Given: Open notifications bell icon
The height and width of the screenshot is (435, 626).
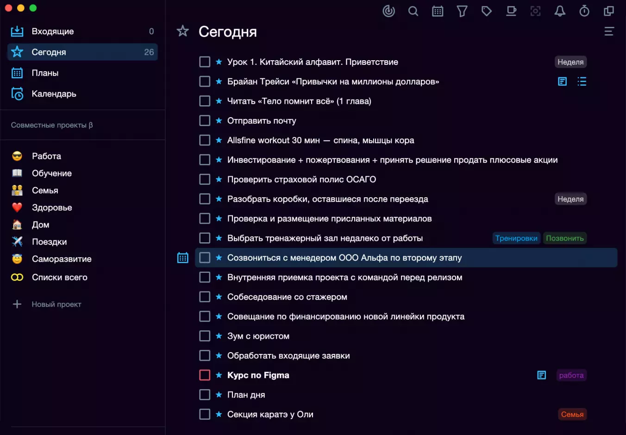Looking at the screenshot, I should click(560, 11).
